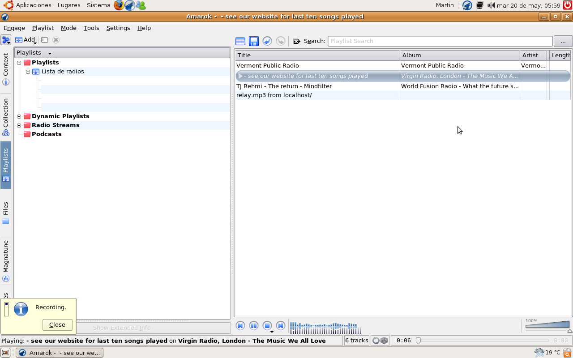Open the Help menu
This screenshot has width=573, height=358.
[x=144, y=28]
